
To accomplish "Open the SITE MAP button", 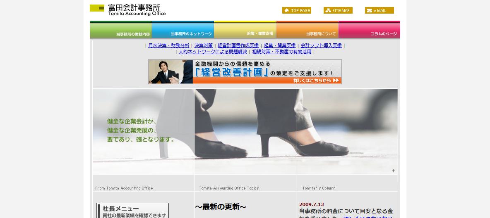I will (338, 10).
